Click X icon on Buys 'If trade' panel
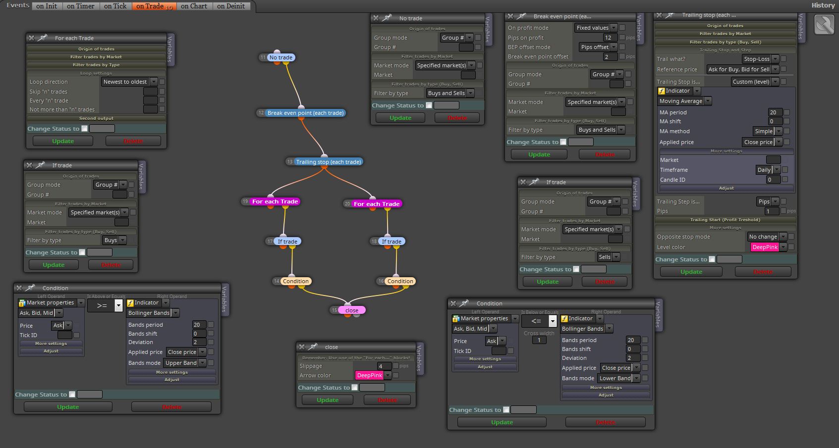Viewport: 839px width, 448px height. pyautogui.click(x=29, y=165)
